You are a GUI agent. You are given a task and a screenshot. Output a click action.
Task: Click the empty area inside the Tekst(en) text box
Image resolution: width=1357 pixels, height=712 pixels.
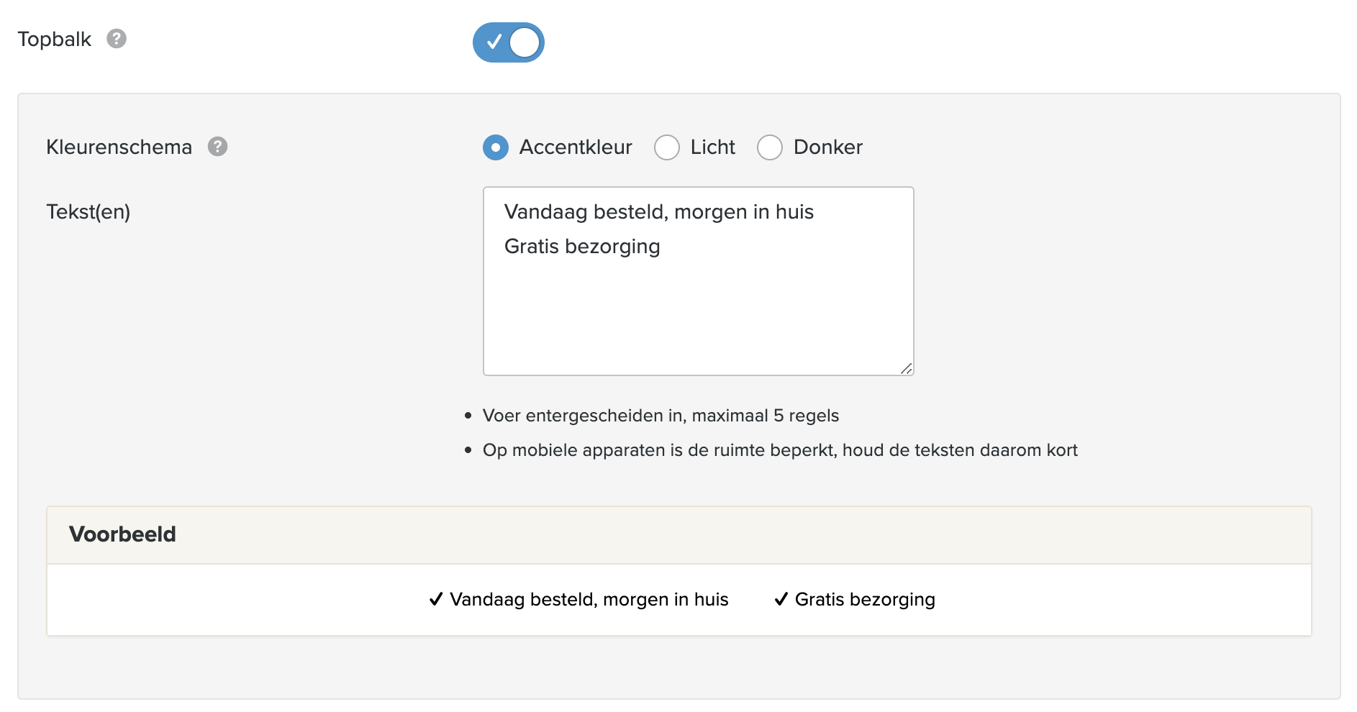point(698,316)
